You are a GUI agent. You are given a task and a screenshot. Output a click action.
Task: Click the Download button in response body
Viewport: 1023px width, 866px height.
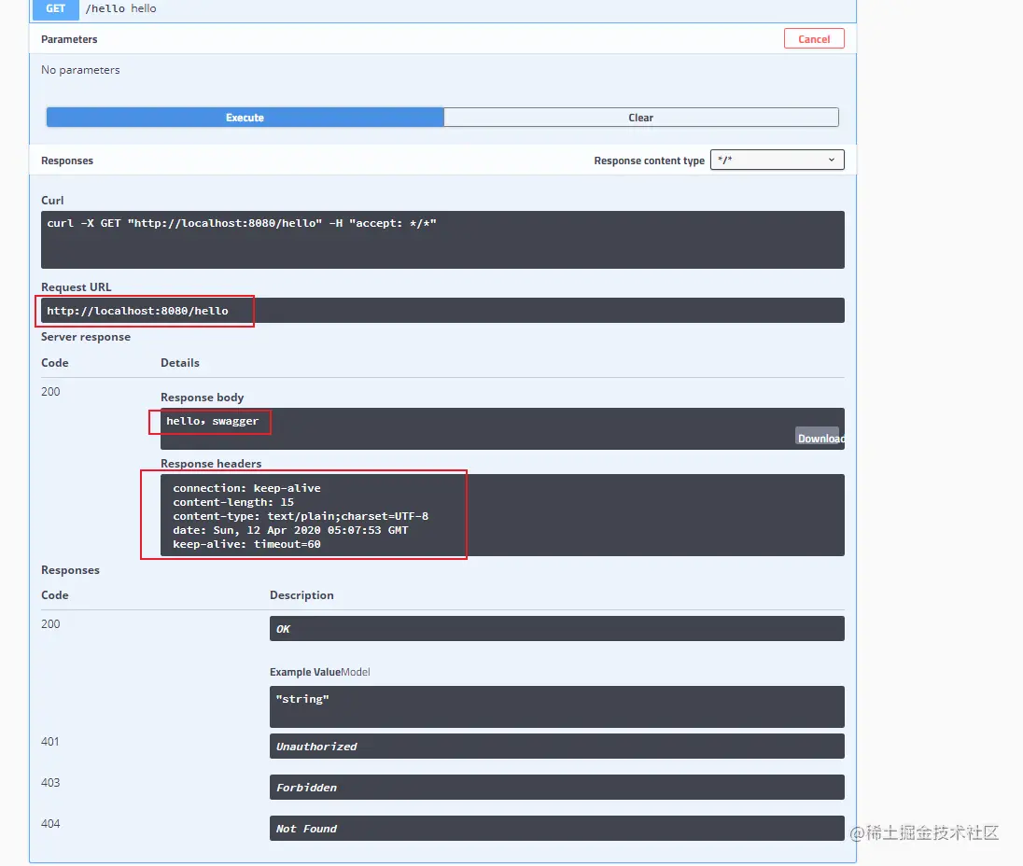pos(820,438)
